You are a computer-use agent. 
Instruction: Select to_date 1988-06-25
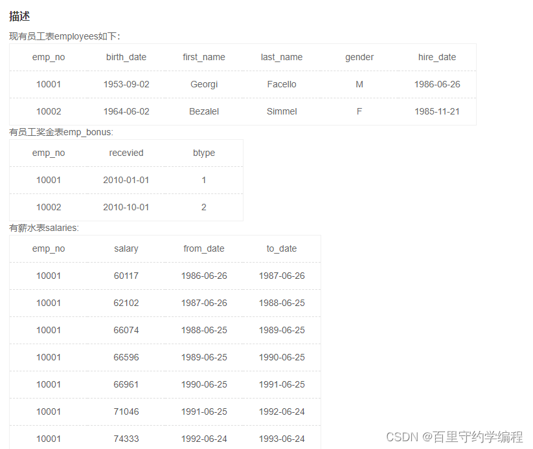tap(282, 303)
